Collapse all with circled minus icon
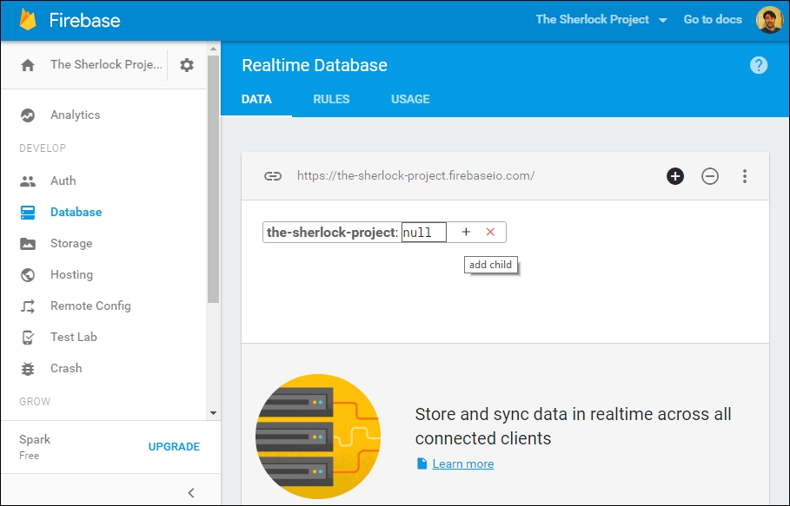790x506 pixels. pos(710,176)
